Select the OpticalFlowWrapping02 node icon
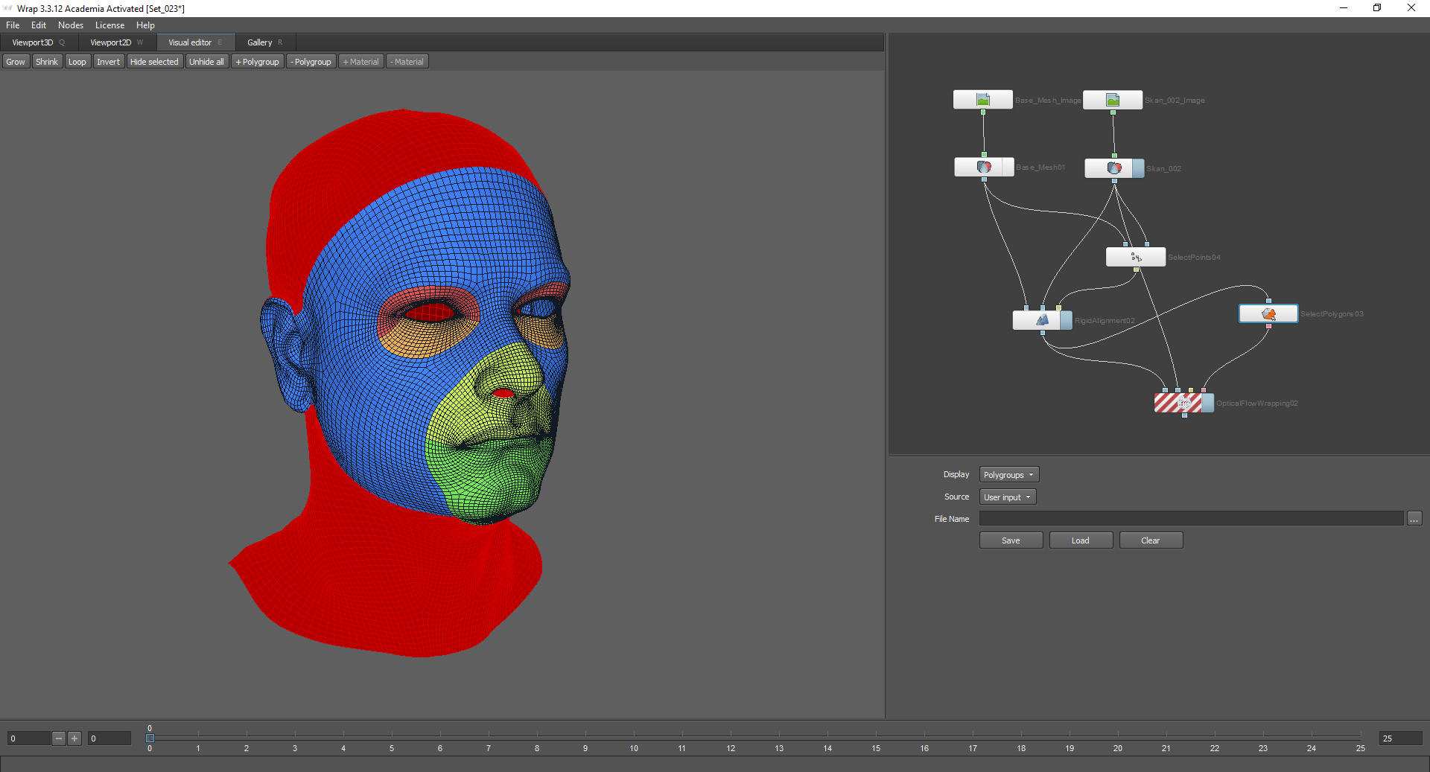The image size is (1430, 772). (1183, 403)
